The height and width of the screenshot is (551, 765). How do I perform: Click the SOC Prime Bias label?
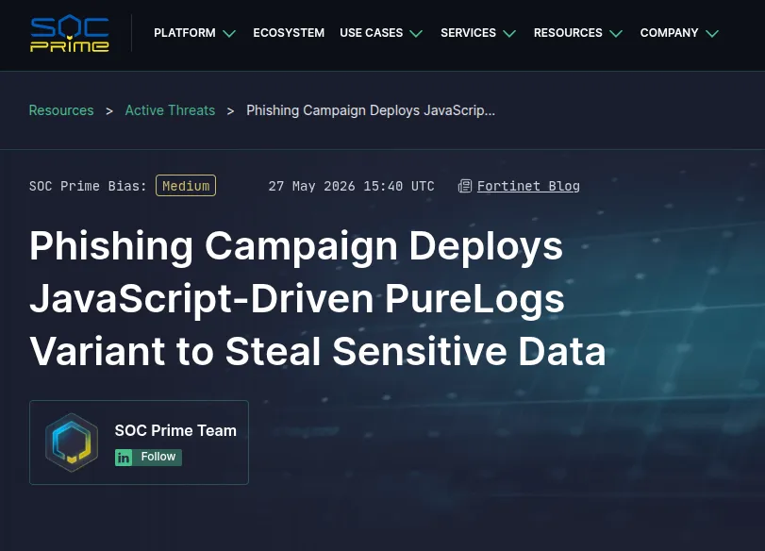[88, 186]
